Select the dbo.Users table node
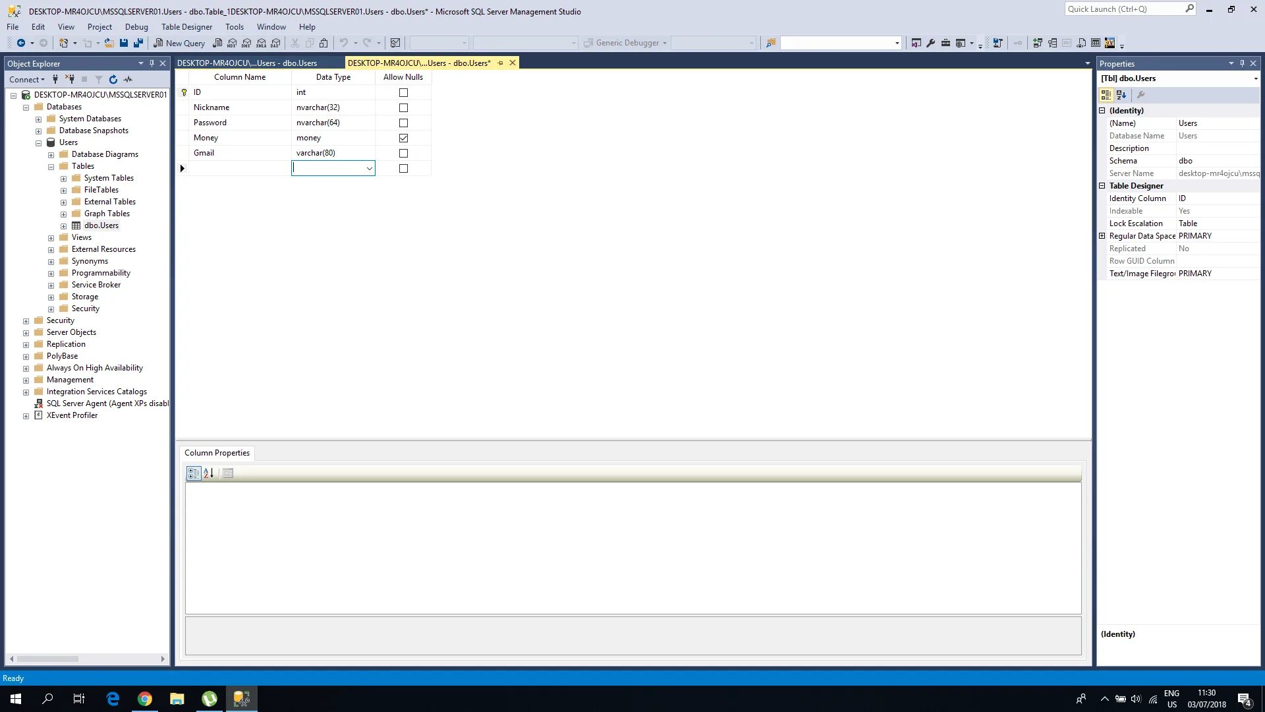 [101, 225]
